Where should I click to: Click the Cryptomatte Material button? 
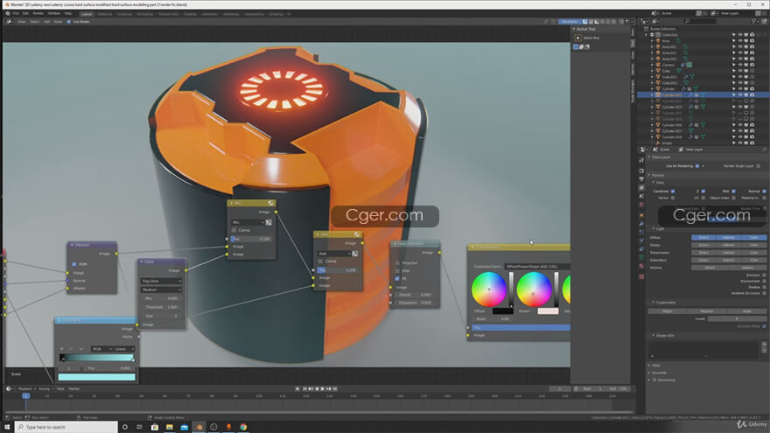[707, 311]
